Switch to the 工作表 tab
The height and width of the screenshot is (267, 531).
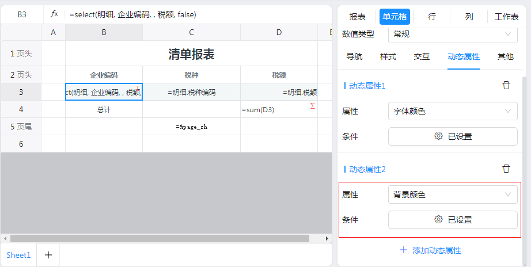[506, 17]
